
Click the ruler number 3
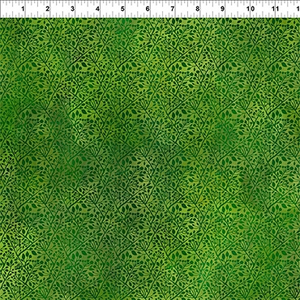click(72, 9)
